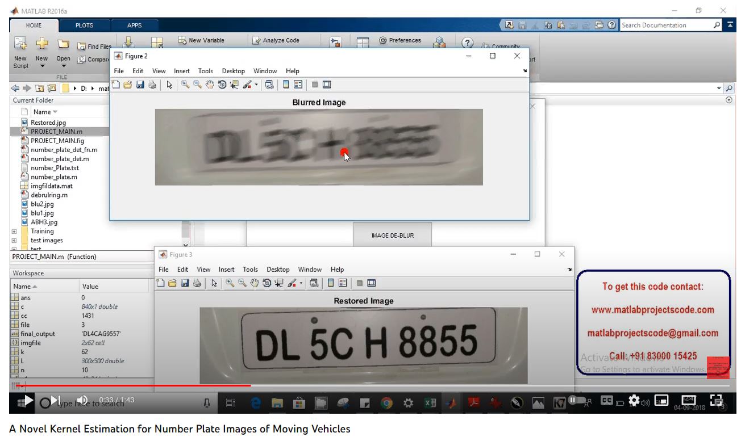Click Zoom Out tool in Figure 3
741x437 pixels.
click(242, 283)
